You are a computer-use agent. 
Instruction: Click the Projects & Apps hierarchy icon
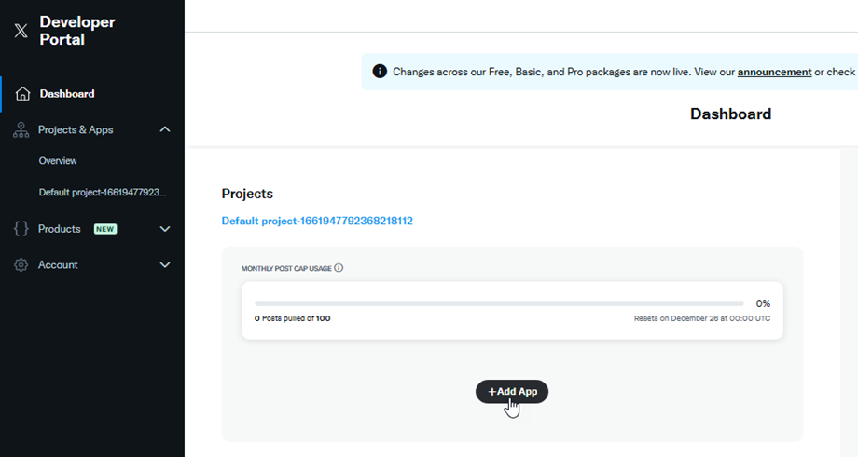[21, 130]
